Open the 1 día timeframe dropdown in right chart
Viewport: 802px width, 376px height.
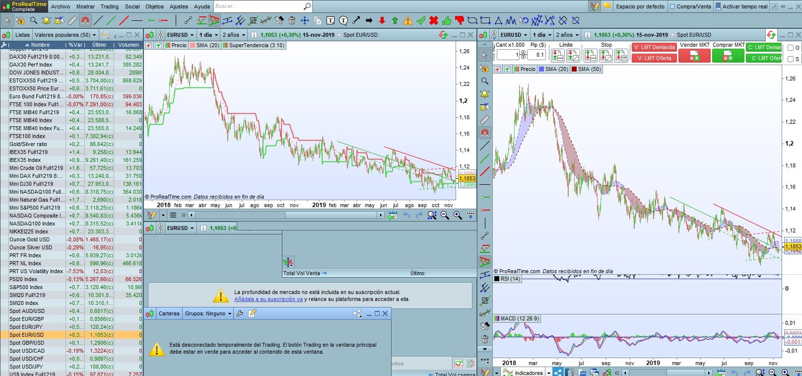coord(542,35)
